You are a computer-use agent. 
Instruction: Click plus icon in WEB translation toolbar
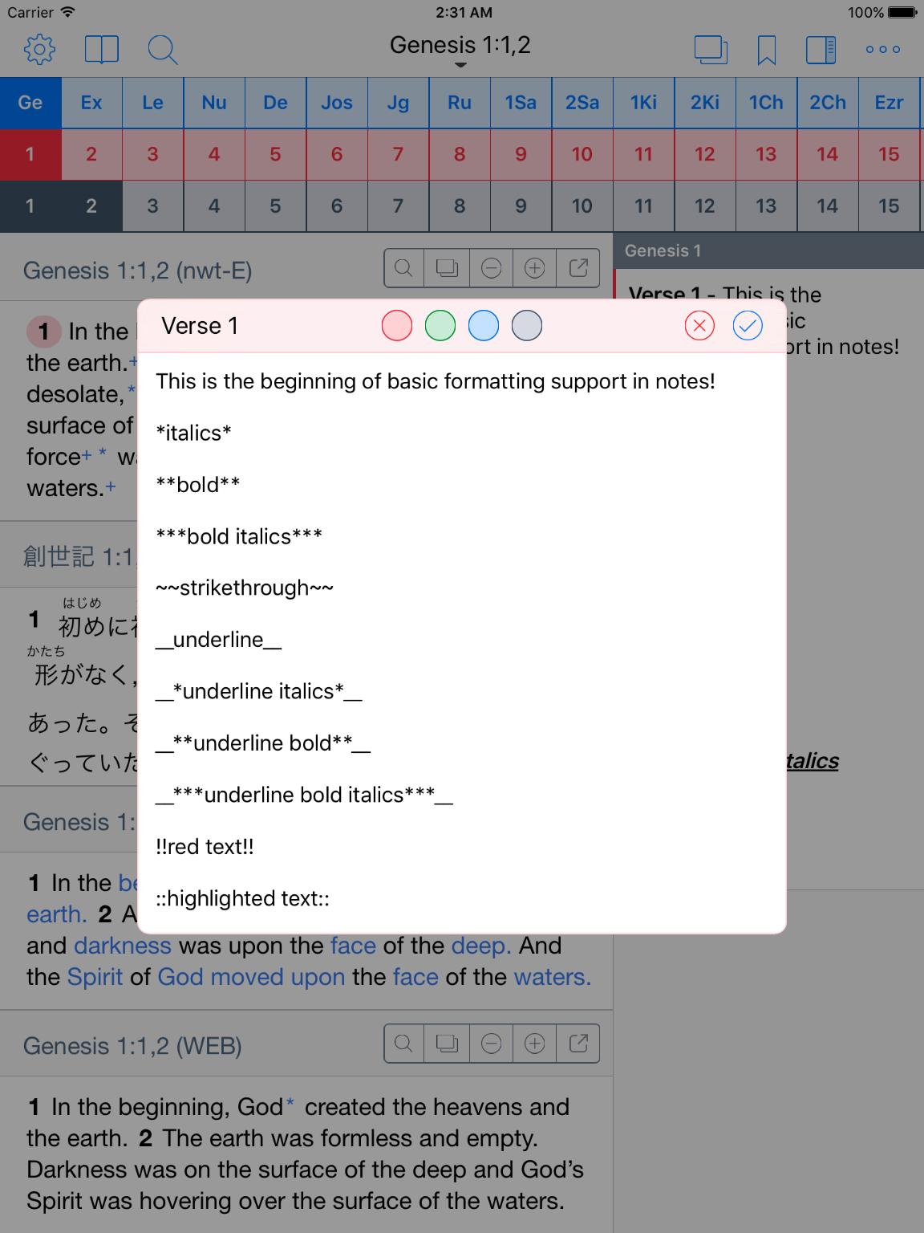tap(535, 1043)
